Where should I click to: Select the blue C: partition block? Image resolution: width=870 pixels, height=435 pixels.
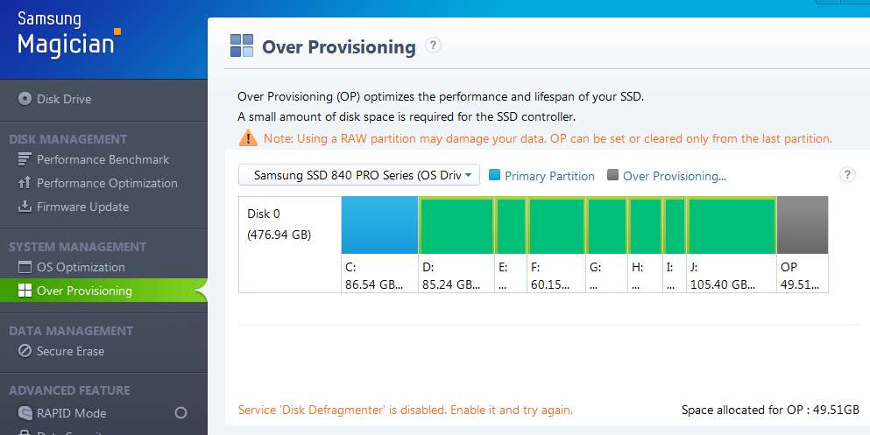point(379,225)
